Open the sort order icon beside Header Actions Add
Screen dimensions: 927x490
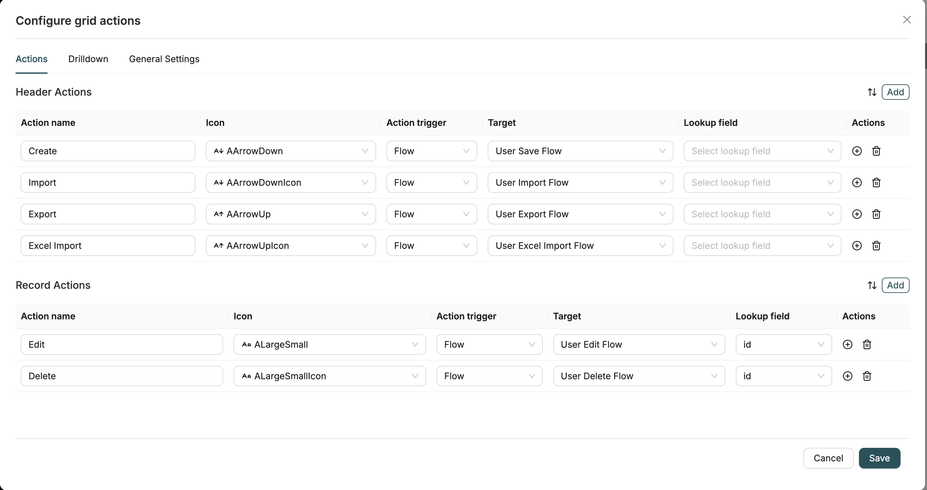point(872,92)
